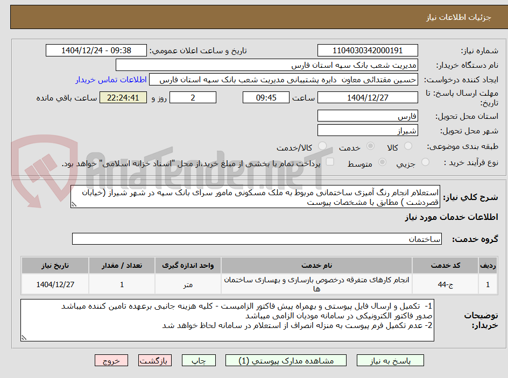Click the گروه خدمت field ساختمان
The height and width of the screenshot is (378, 508).
point(257,239)
